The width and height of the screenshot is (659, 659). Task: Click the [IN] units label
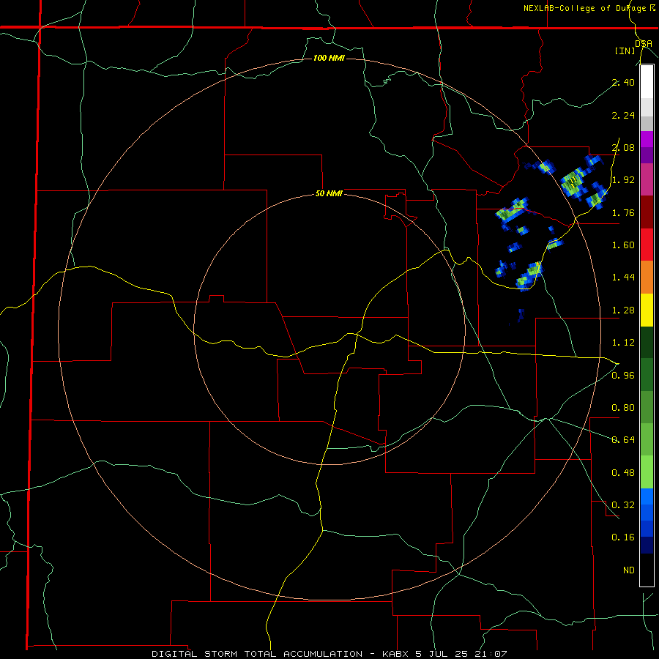[625, 51]
